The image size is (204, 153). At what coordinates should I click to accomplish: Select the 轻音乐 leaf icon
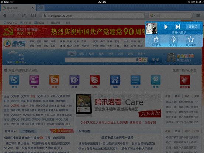[x=173, y=39]
